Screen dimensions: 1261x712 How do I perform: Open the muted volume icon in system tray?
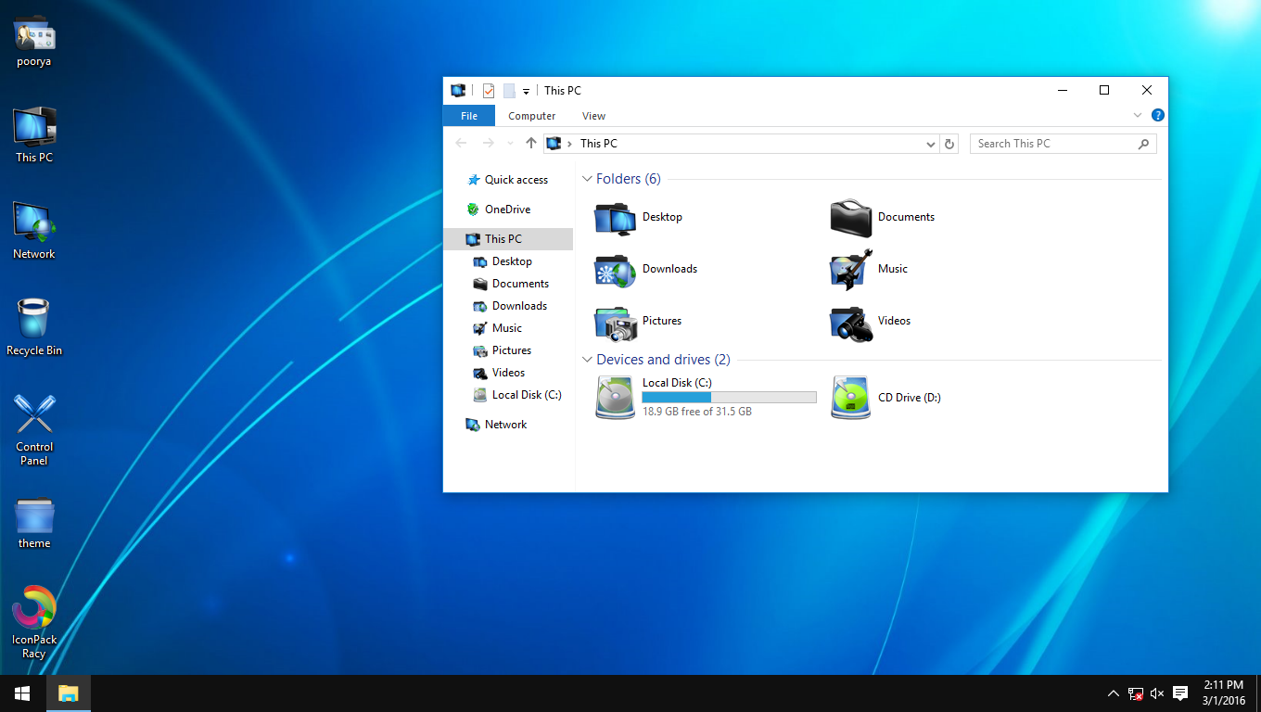coord(1156,693)
